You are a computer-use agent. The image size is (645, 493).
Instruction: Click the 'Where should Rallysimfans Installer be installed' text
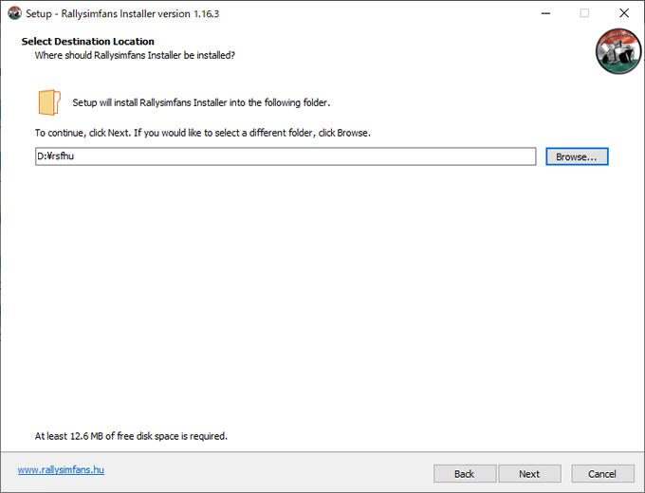pyautogui.click(x=135, y=55)
